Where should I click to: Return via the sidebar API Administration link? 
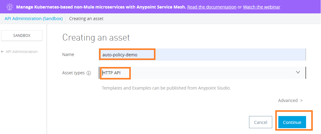click(x=22, y=52)
